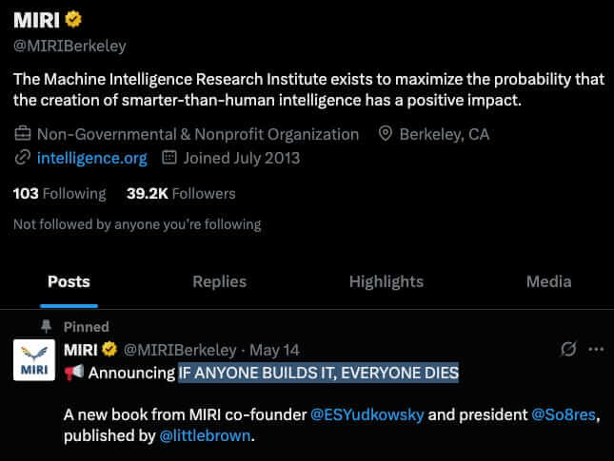Click the megaphone emoji in the post
614x461 pixels.
(x=74, y=373)
